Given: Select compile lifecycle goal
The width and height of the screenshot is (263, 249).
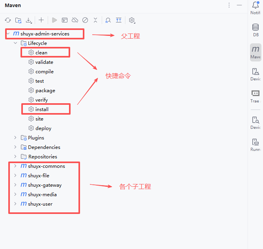Looking at the screenshot, I should (x=45, y=72).
